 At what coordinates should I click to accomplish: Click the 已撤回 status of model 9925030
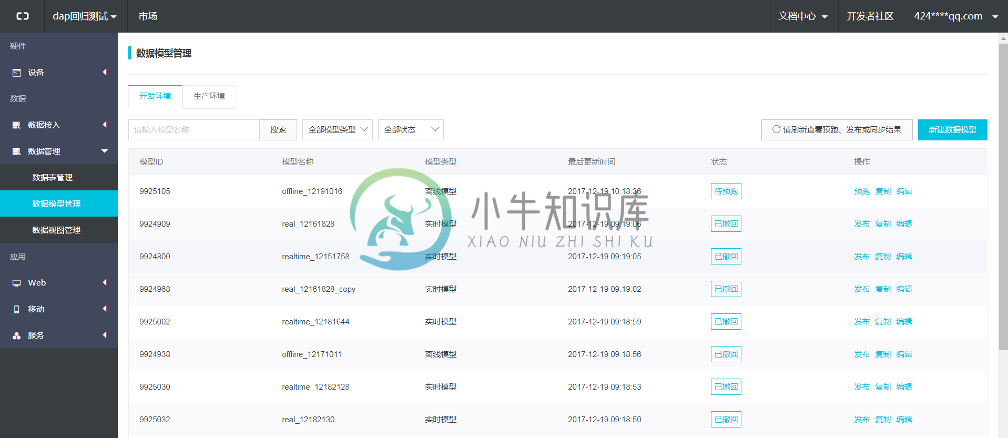pos(726,387)
